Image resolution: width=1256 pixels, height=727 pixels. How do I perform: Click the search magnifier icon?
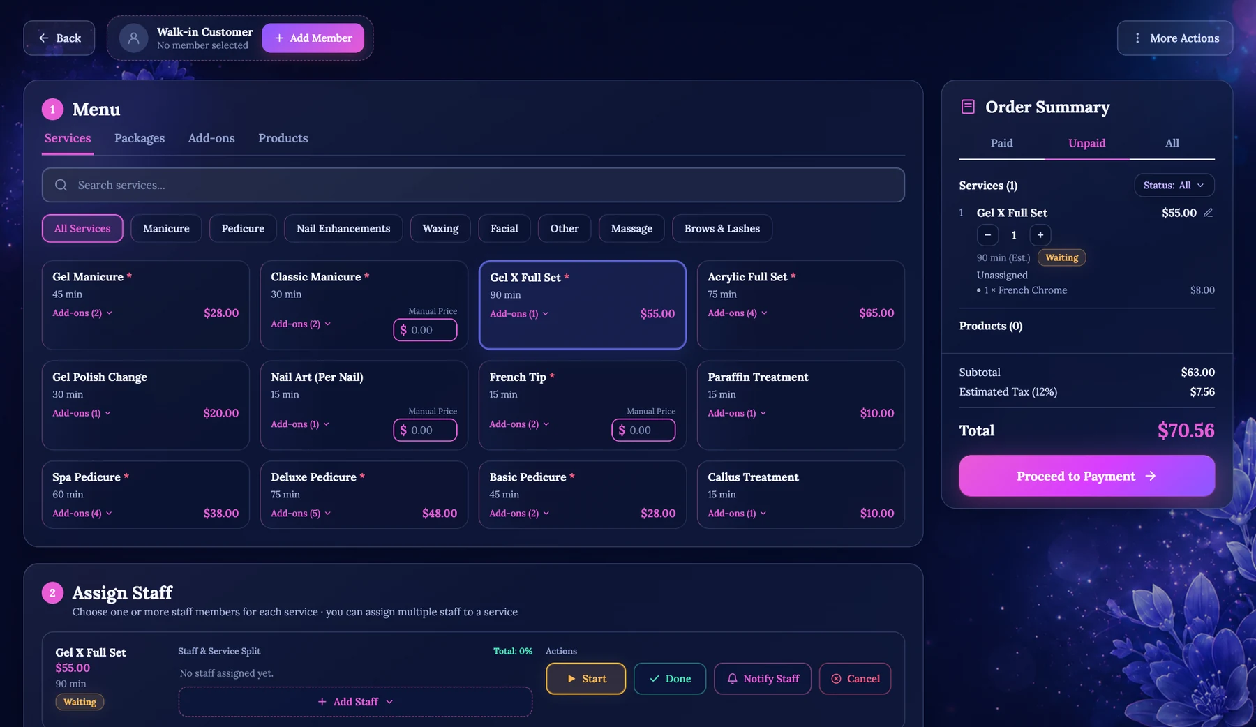coord(61,185)
